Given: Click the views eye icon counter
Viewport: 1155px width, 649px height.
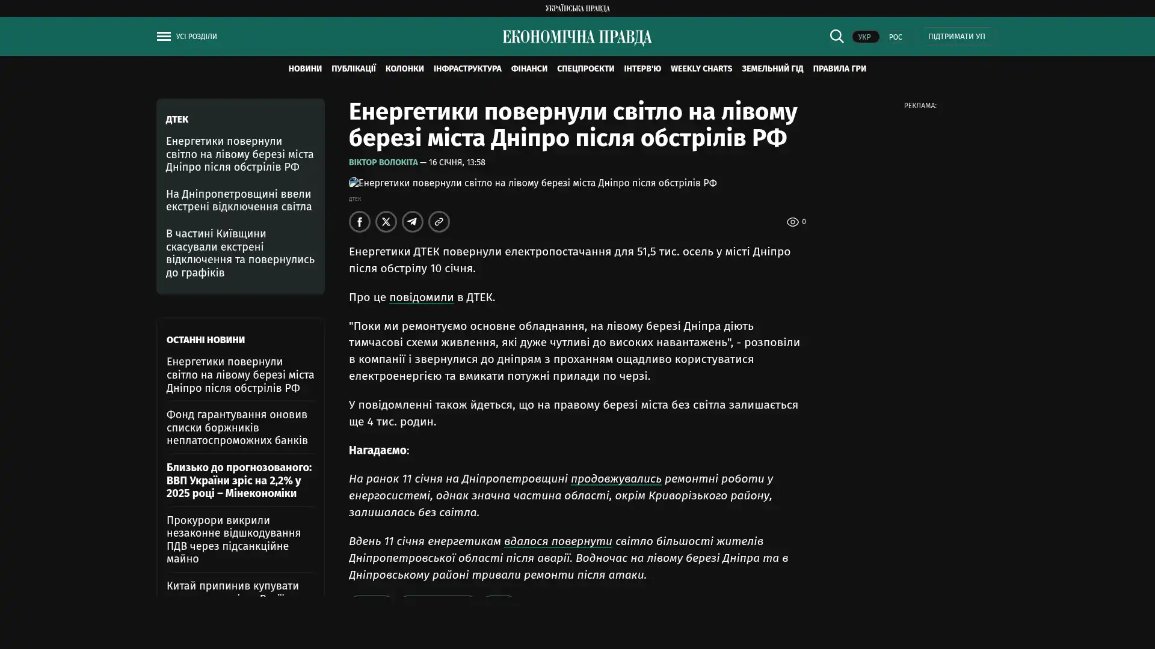Looking at the screenshot, I should [793, 222].
